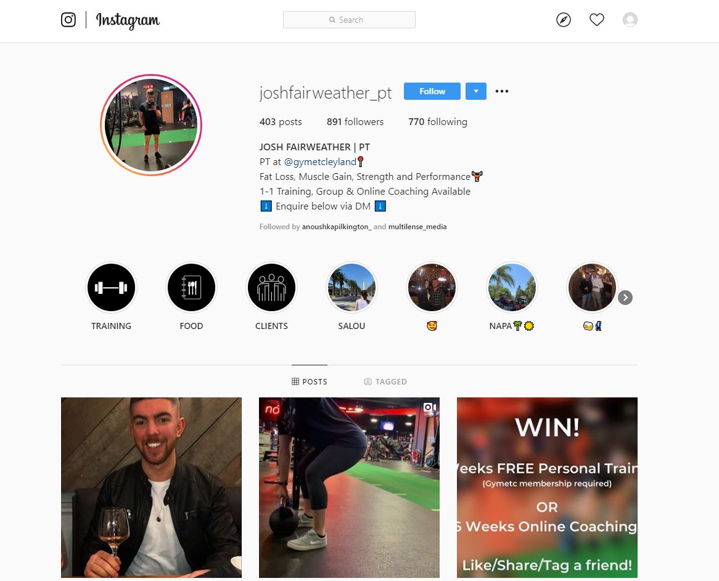Open the more options ellipsis menu
The width and height of the screenshot is (719, 581).
pos(502,91)
